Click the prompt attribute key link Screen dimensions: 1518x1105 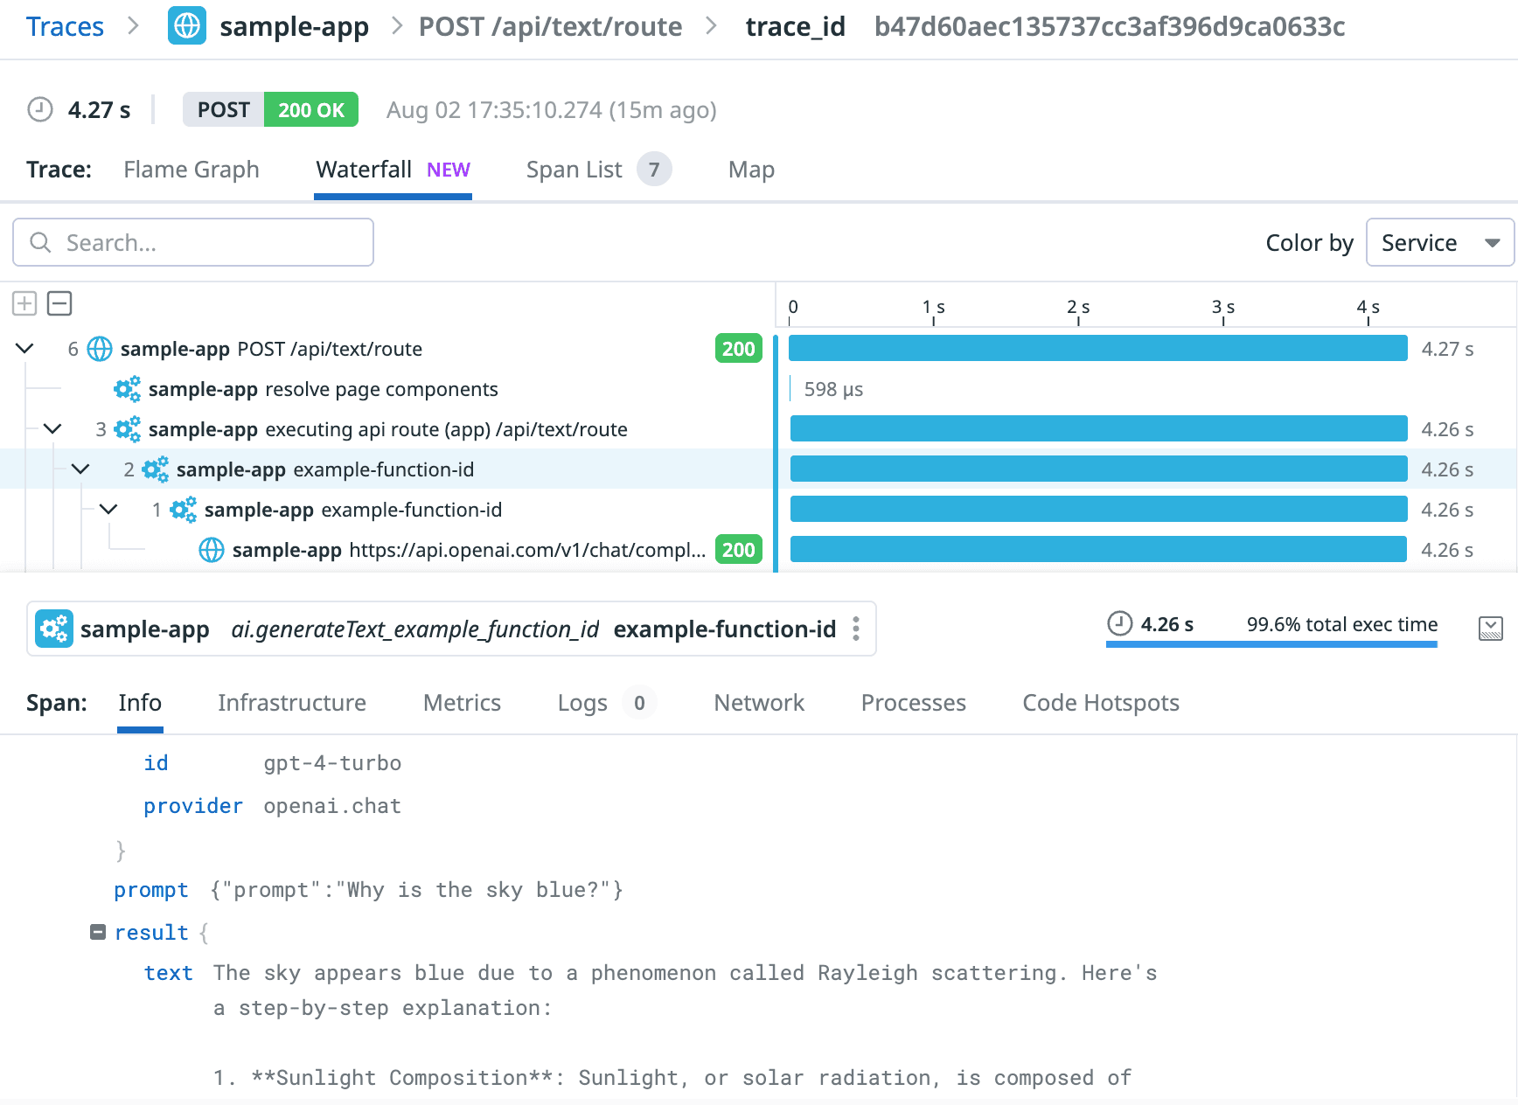[150, 890]
